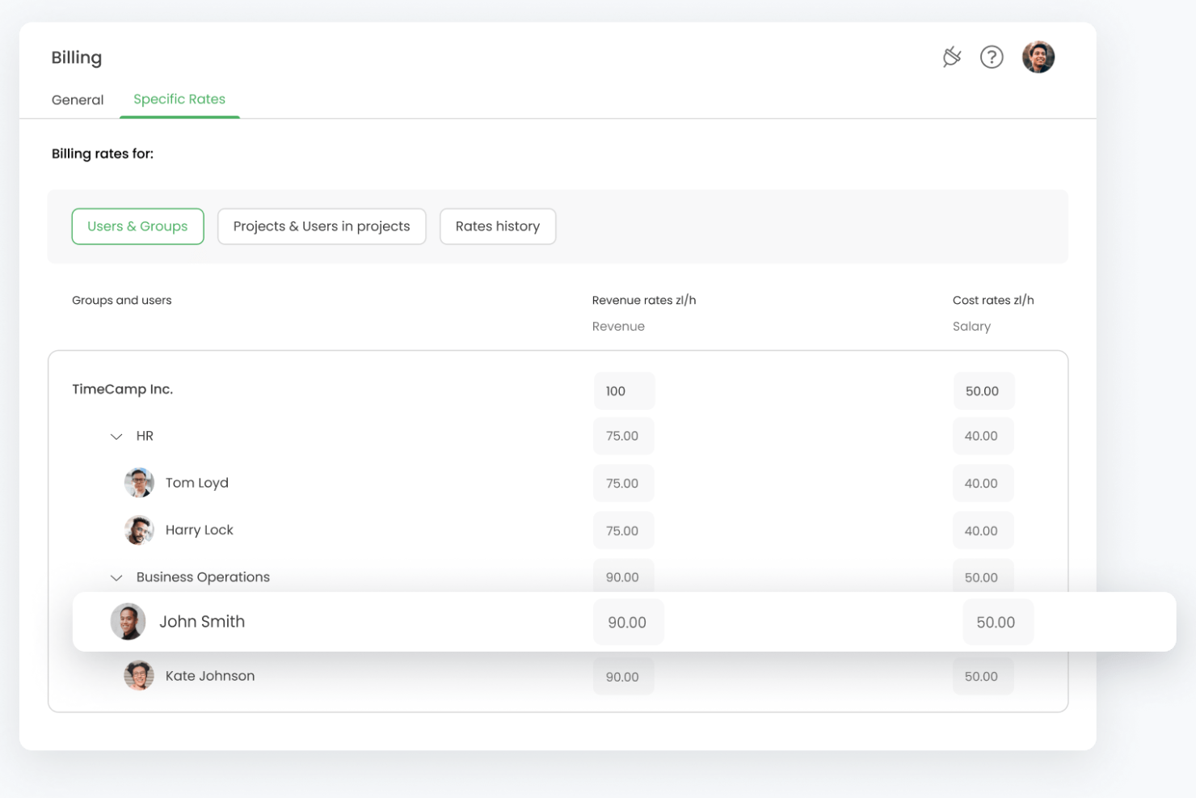Edit Business Operations revenue rate field
Screen dimensions: 1196x798
623,576
